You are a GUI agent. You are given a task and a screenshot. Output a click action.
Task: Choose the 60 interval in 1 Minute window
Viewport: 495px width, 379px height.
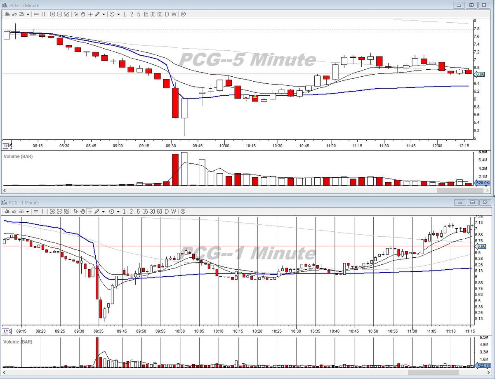(x=160, y=211)
